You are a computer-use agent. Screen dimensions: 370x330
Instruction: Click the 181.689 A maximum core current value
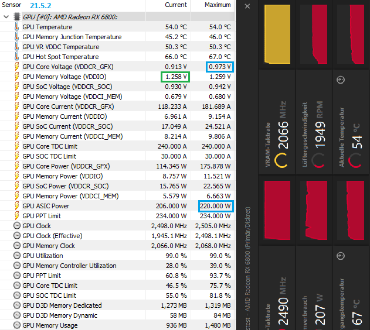point(216,106)
